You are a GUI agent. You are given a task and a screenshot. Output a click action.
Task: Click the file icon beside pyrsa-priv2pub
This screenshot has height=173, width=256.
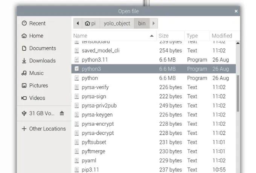pos(76,105)
